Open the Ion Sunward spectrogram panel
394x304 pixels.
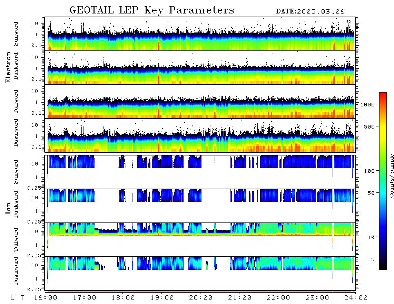pyautogui.click(x=200, y=172)
